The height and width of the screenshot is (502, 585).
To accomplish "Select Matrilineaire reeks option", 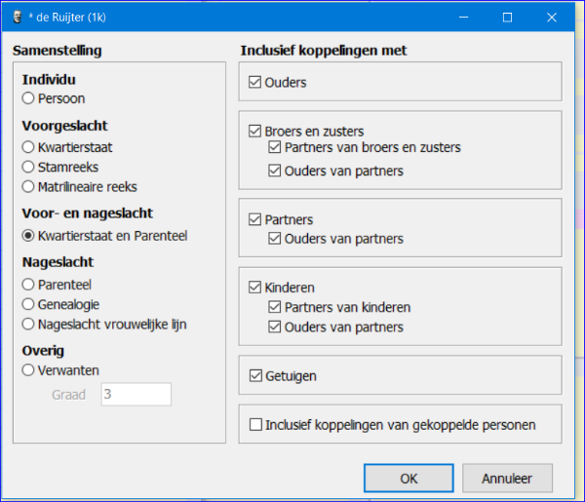I will (x=28, y=186).
